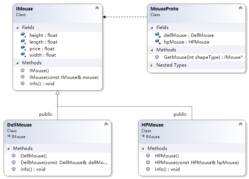Select the 'length : float' field

[x=43, y=42]
